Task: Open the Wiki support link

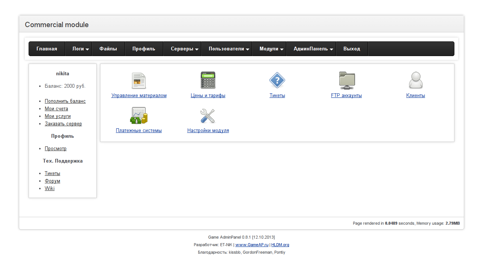Action: 50,189
